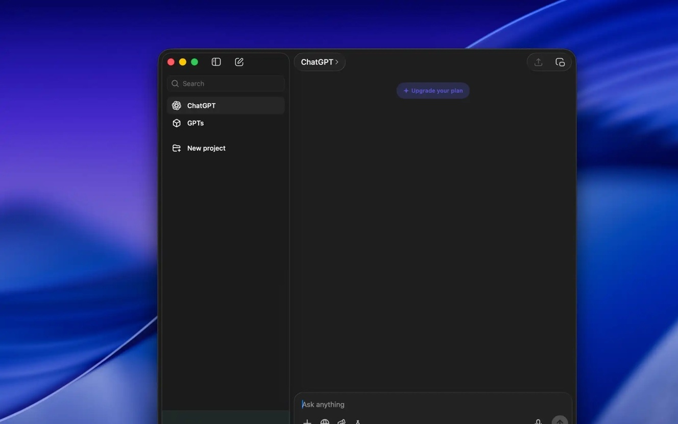This screenshot has width=678, height=424.
Task: Minimize the window using yellow button
Action: (183, 62)
